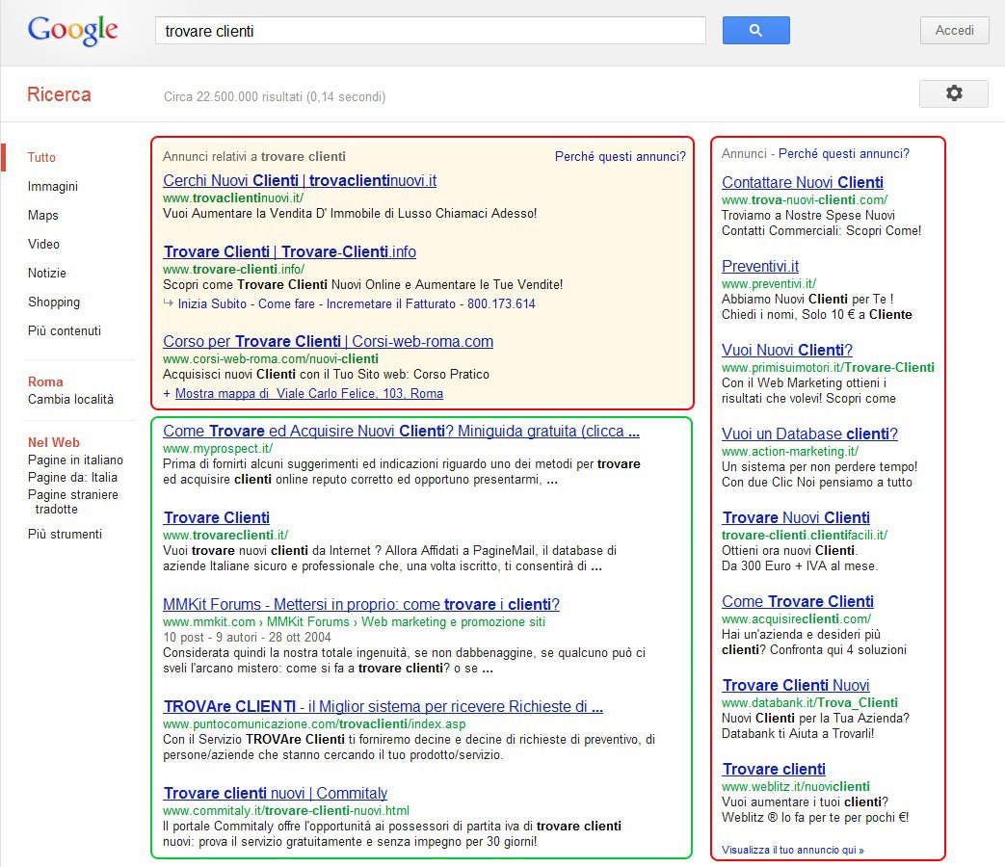
Task: Open result 'Come Trovare ed Acquisire Nuovi Clienti?'
Action: coord(401,432)
